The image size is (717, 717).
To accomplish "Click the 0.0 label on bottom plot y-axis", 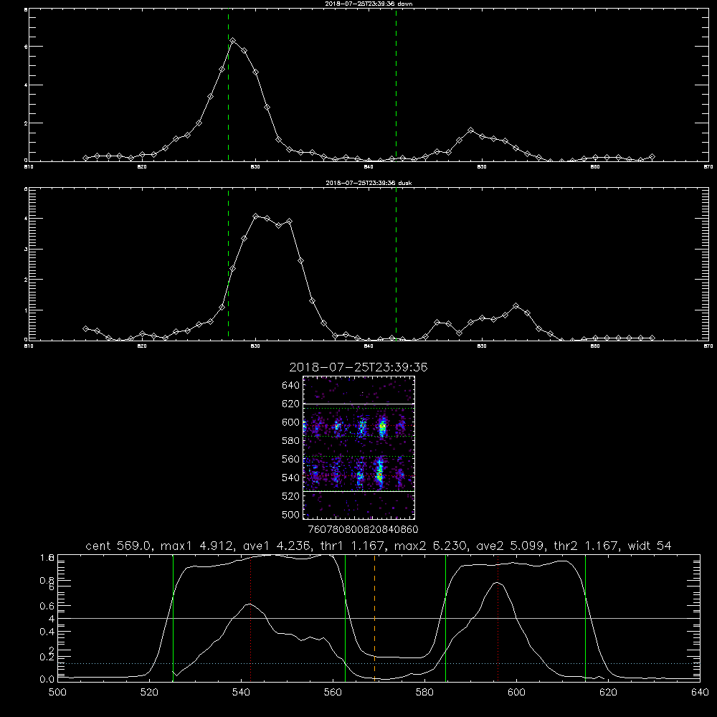I will (x=47, y=680).
